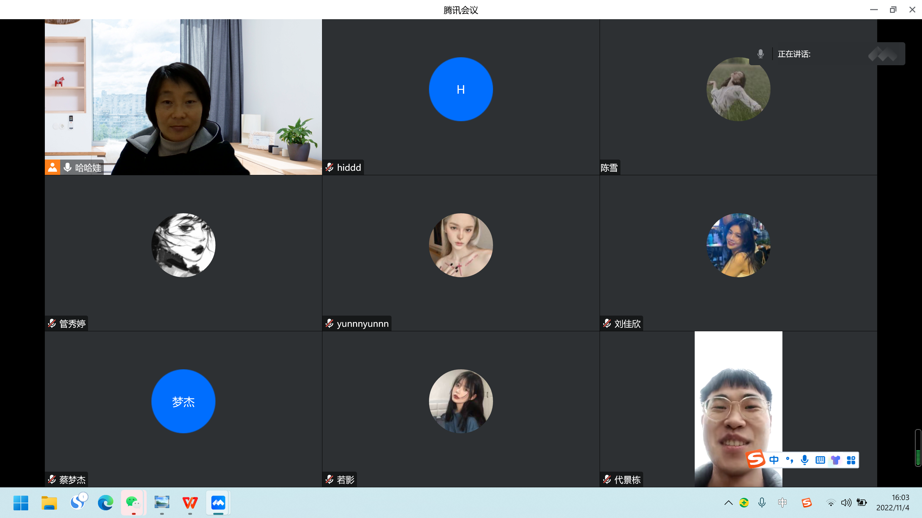Select the yunnnyunnn participant avatar

click(x=461, y=245)
